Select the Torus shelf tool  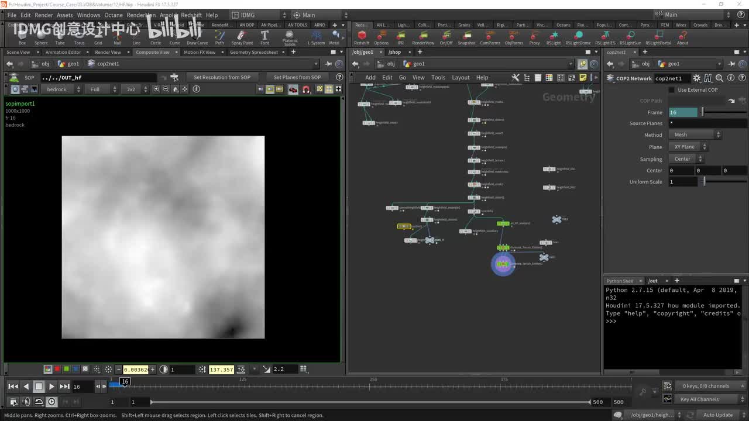coord(79,37)
